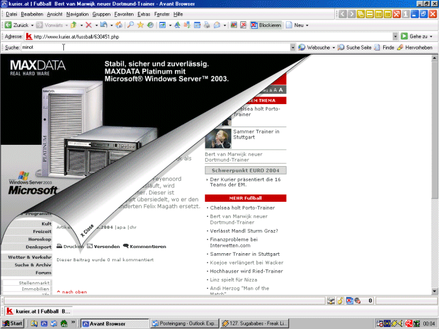This screenshot has width=439, height=329.
Task: Click the Suche Seite button
Action: point(354,48)
